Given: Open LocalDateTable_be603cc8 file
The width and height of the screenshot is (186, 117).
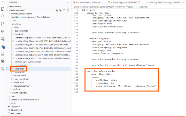Looking at the screenshot, I should click(x=43, y=51).
